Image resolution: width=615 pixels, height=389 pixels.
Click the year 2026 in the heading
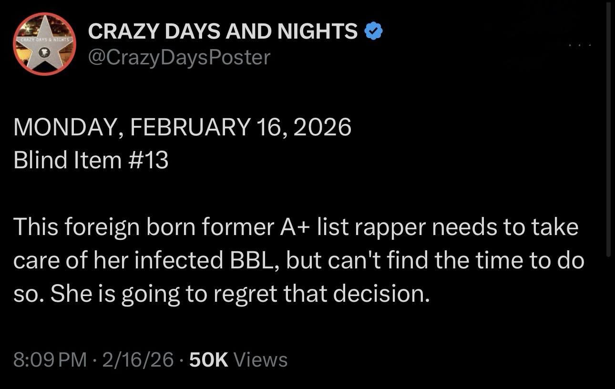point(322,128)
